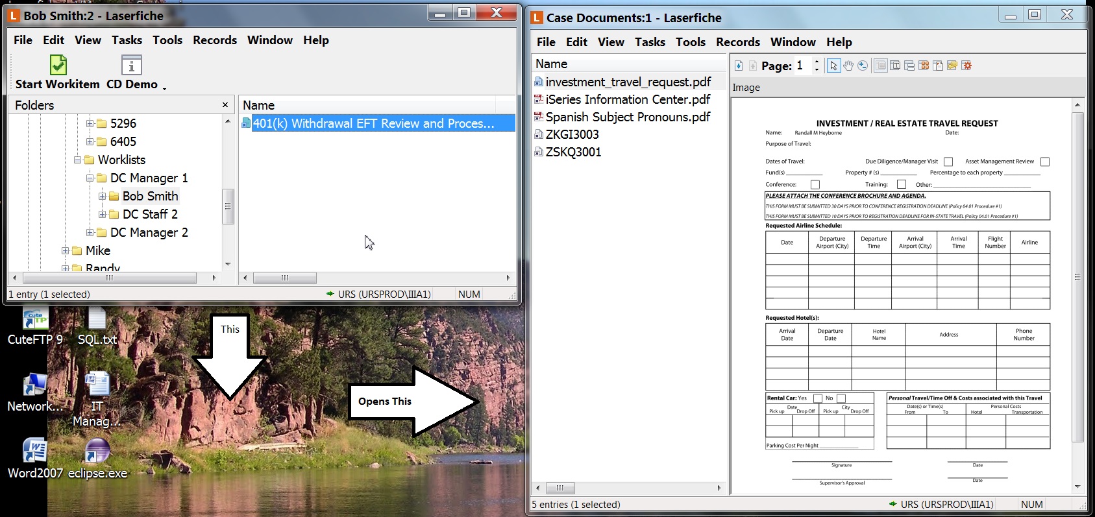This screenshot has height=517, width=1095.
Task: Open Records menu in Bob Smith window
Action: [215, 40]
